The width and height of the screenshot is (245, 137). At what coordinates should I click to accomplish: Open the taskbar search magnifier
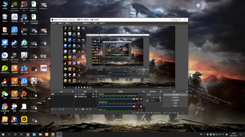click(x=9, y=134)
